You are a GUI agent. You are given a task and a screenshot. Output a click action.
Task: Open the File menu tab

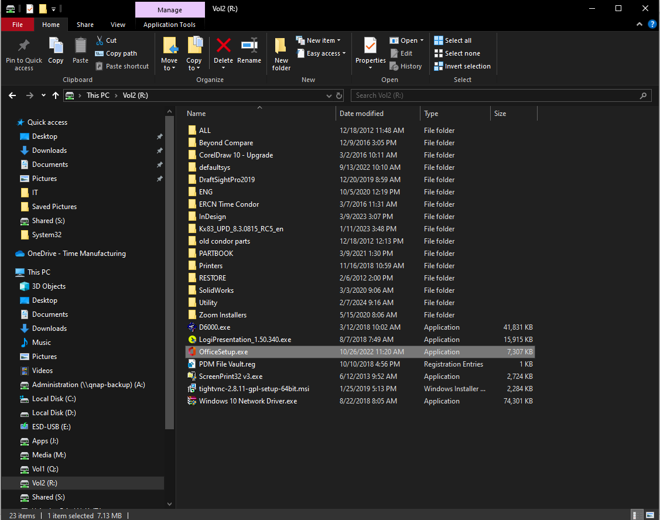17,25
